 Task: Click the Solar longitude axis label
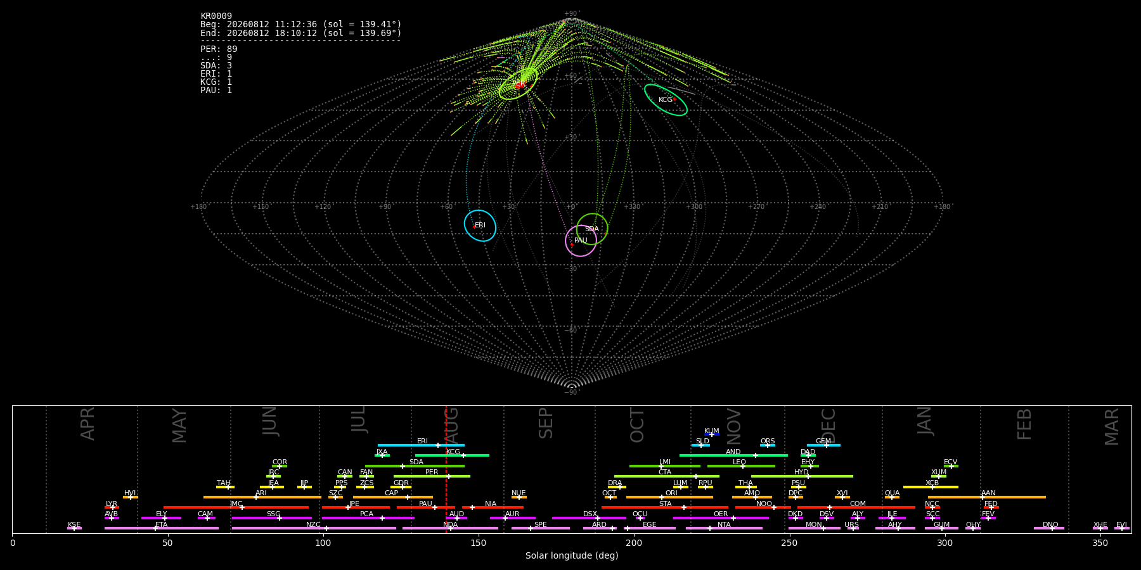[x=572, y=555]
